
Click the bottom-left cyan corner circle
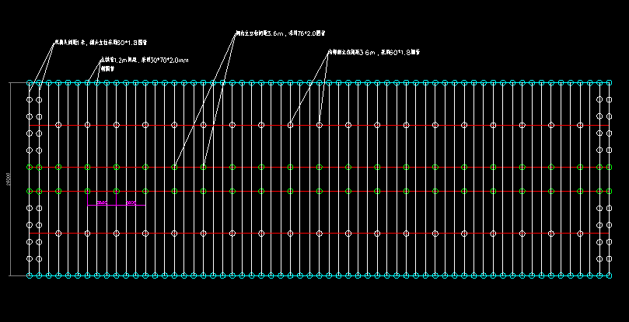click(30, 275)
